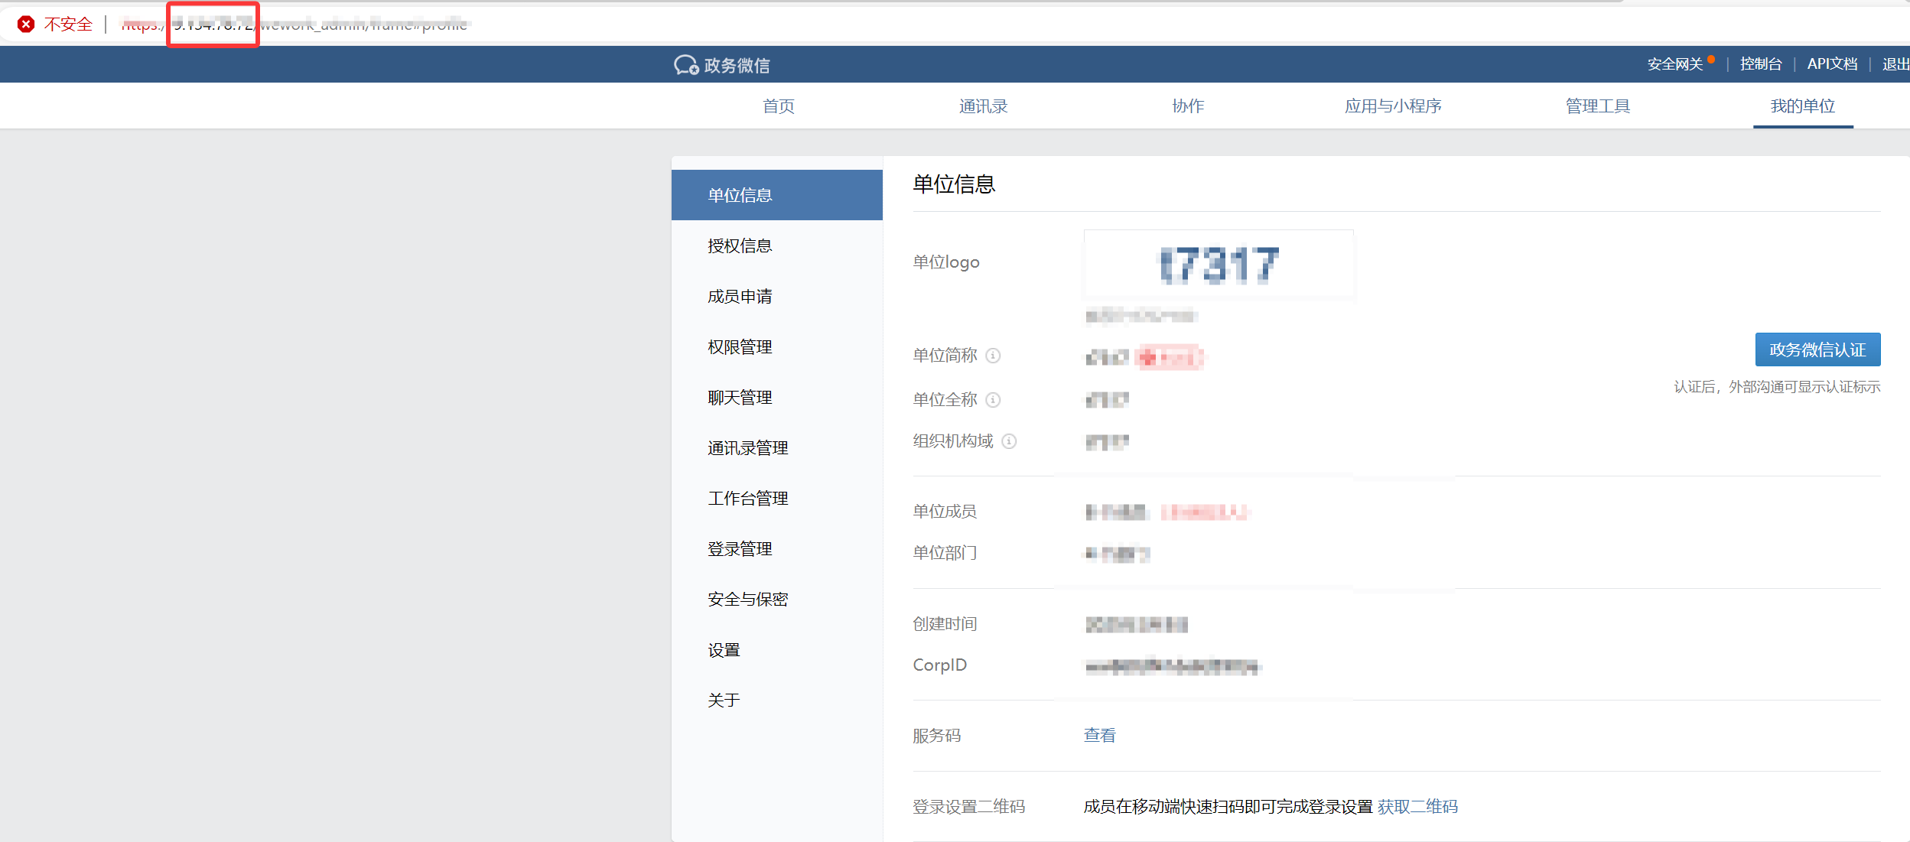Viewport: 1910px width, 842px height.
Task: Select 单位信息 in the sidebar
Action: (x=777, y=195)
